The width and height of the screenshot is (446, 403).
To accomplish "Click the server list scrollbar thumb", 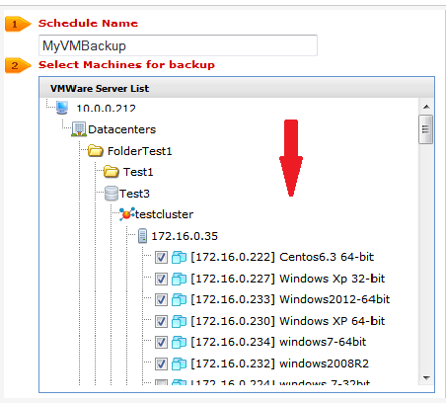I will [426, 129].
